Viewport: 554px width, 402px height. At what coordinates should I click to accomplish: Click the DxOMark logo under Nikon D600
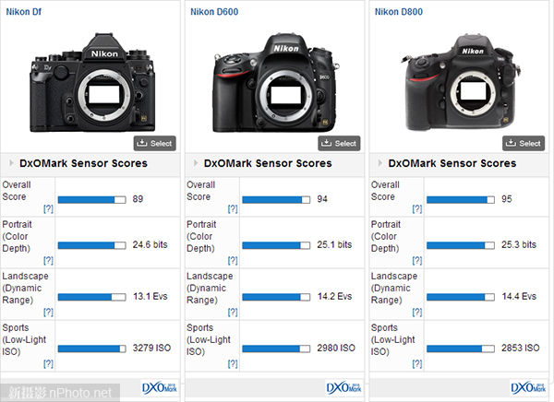343,388
